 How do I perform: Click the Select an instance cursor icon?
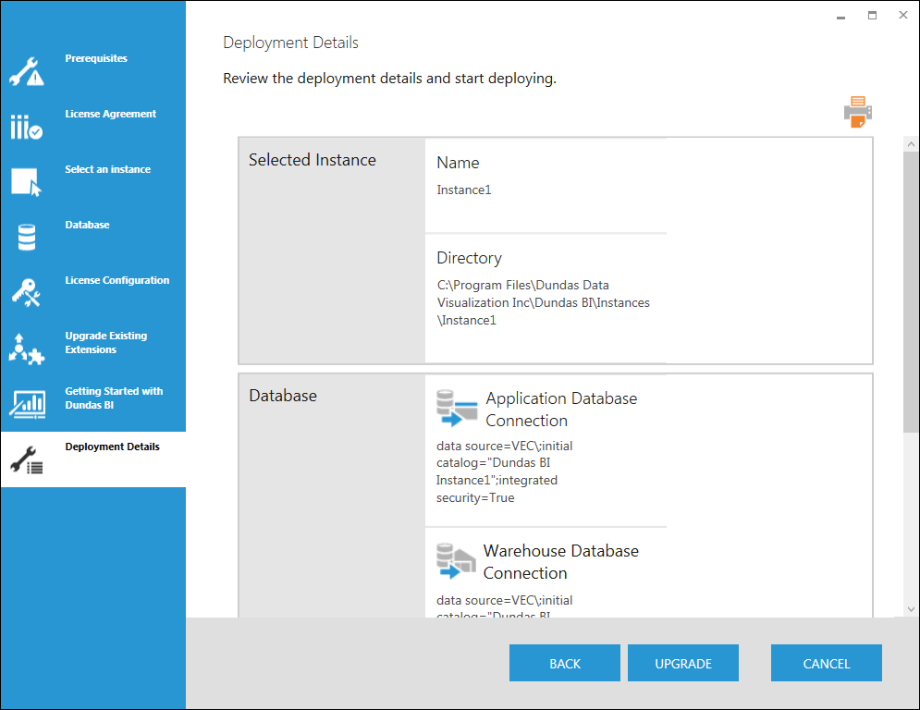(27, 182)
